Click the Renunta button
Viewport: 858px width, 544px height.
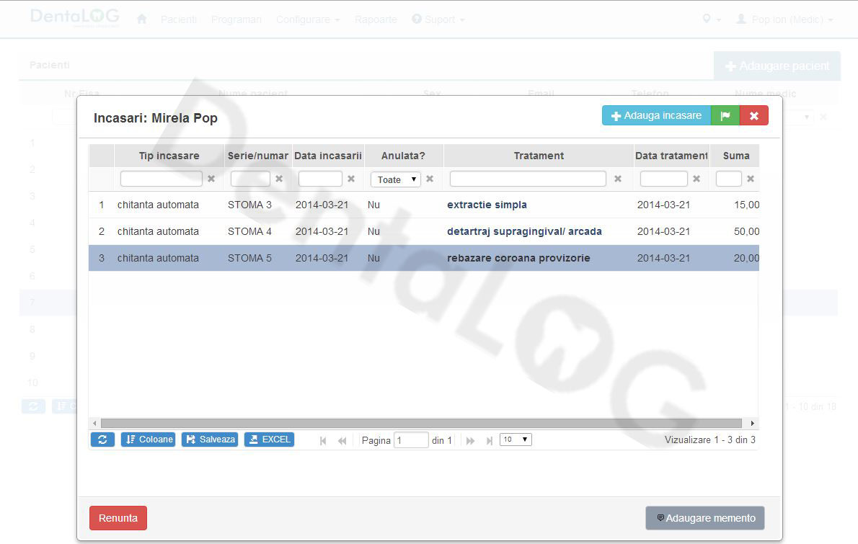point(118,518)
